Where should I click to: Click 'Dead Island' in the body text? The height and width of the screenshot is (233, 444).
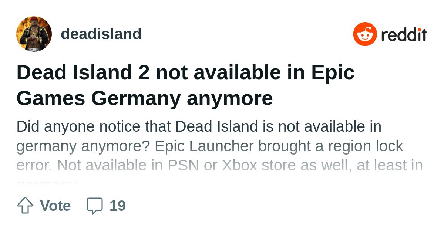coord(216,126)
